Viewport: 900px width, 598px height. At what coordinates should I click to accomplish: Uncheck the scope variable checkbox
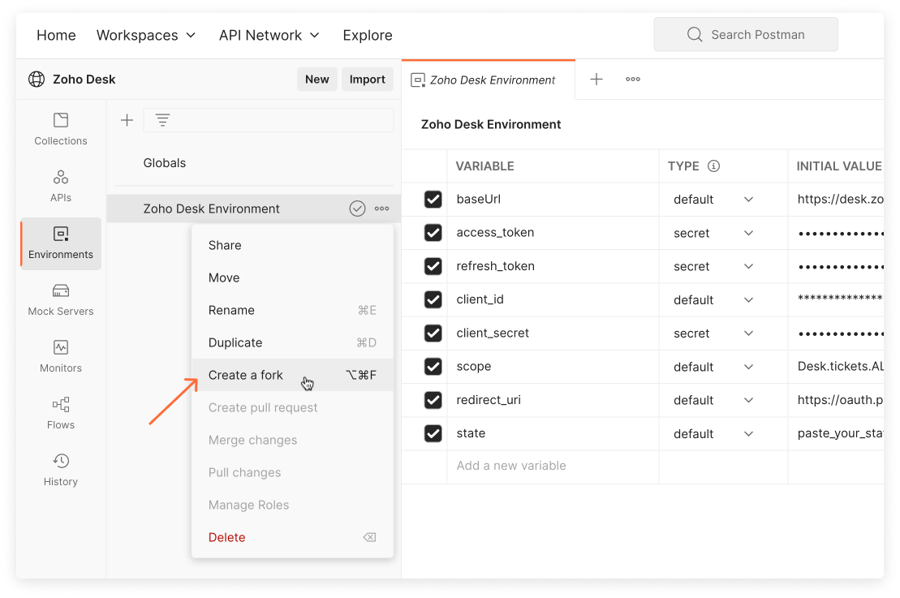point(433,366)
